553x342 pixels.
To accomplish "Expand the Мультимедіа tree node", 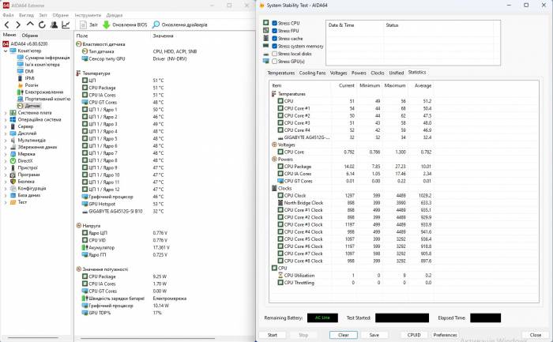I will click(6, 141).
